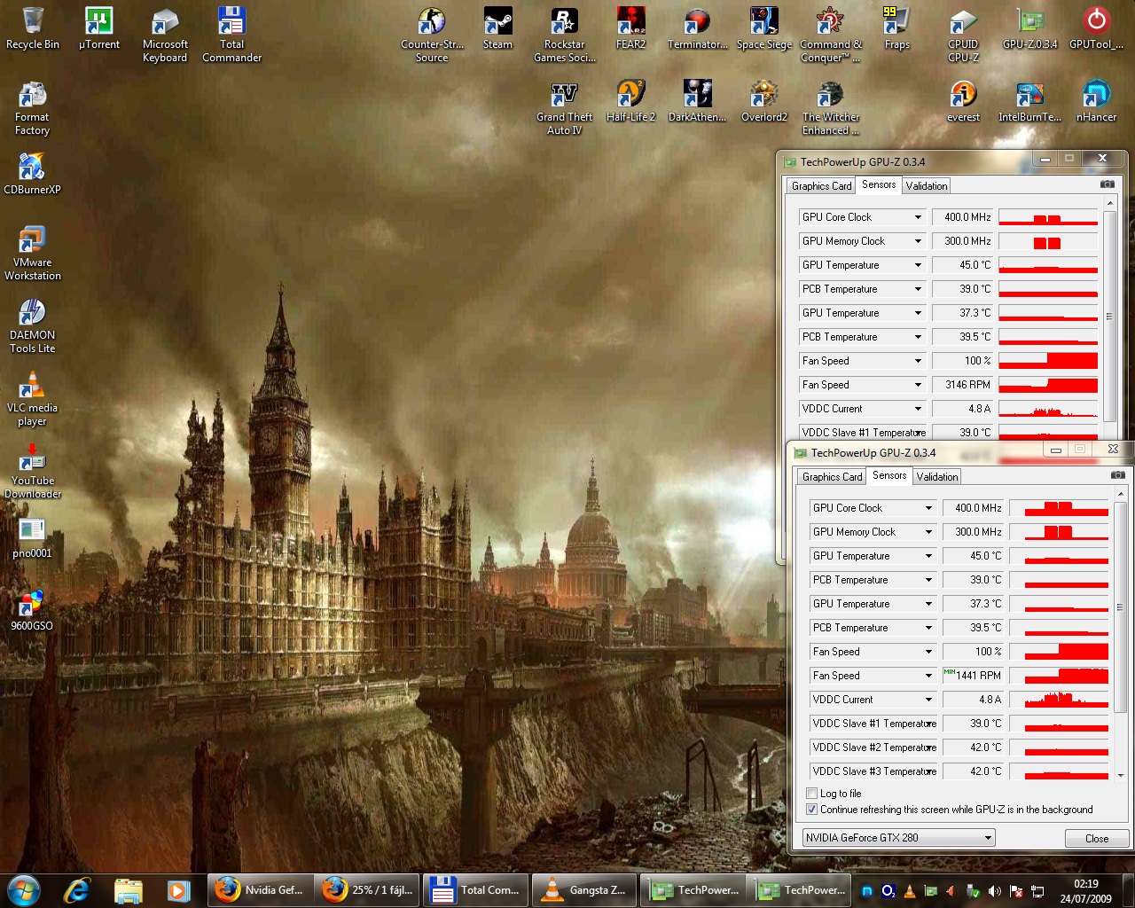
Task: Launch µTorrent from the desktop
Action: point(98,28)
